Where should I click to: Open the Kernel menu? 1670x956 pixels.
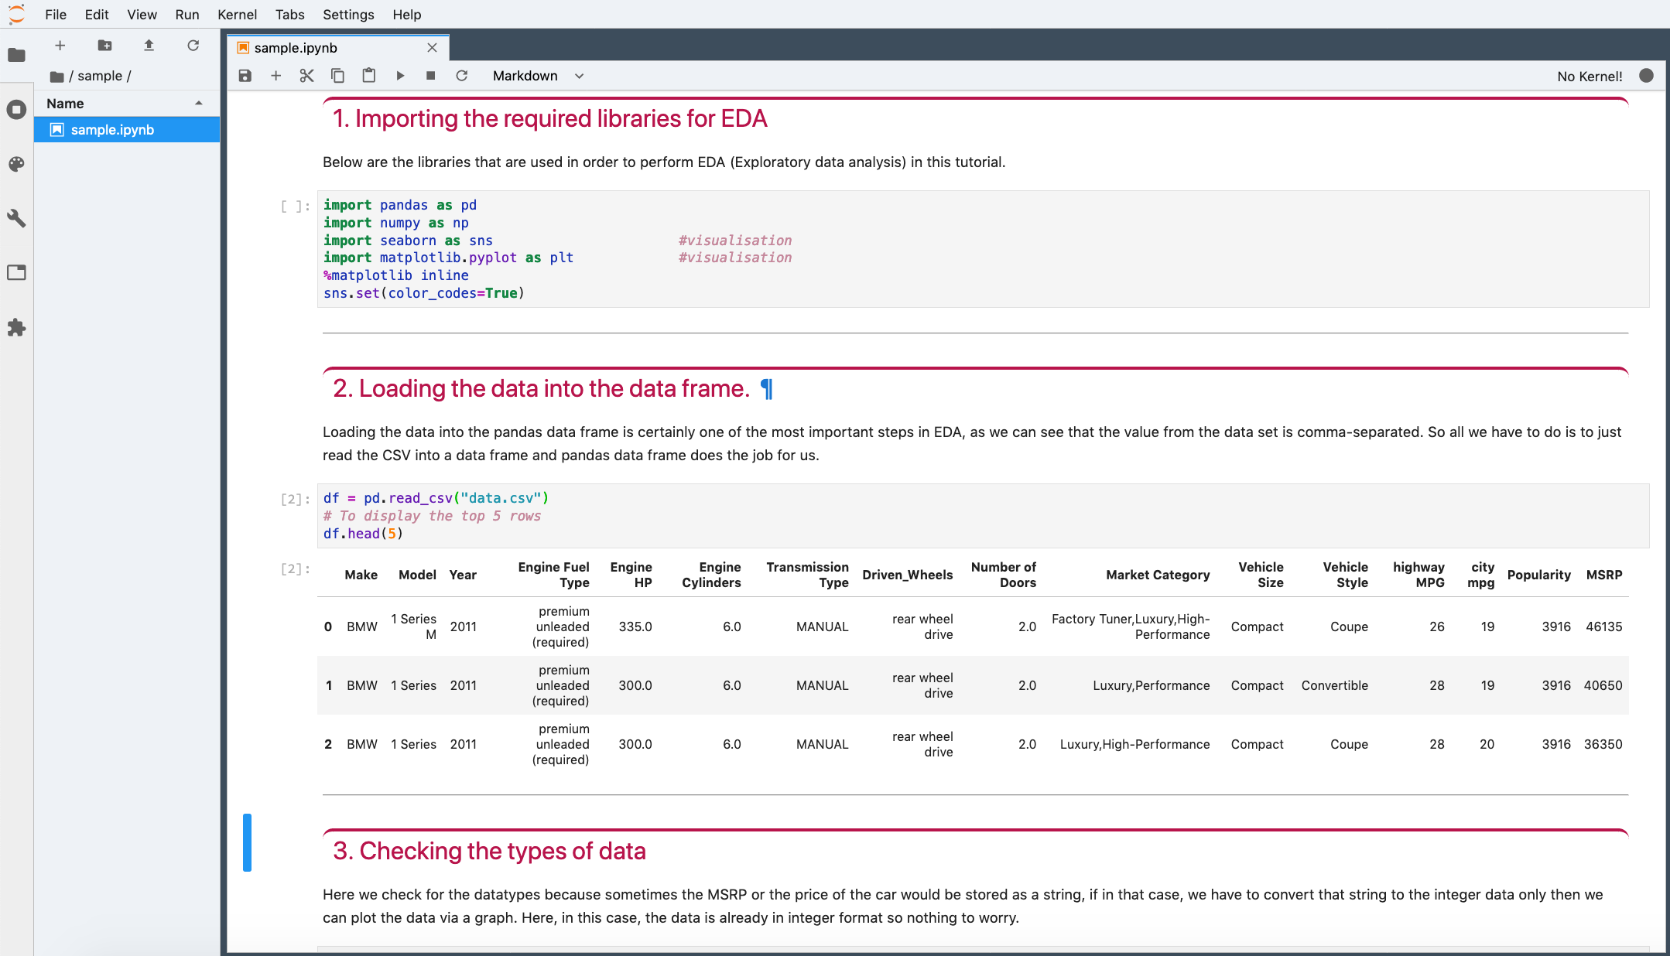click(237, 15)
